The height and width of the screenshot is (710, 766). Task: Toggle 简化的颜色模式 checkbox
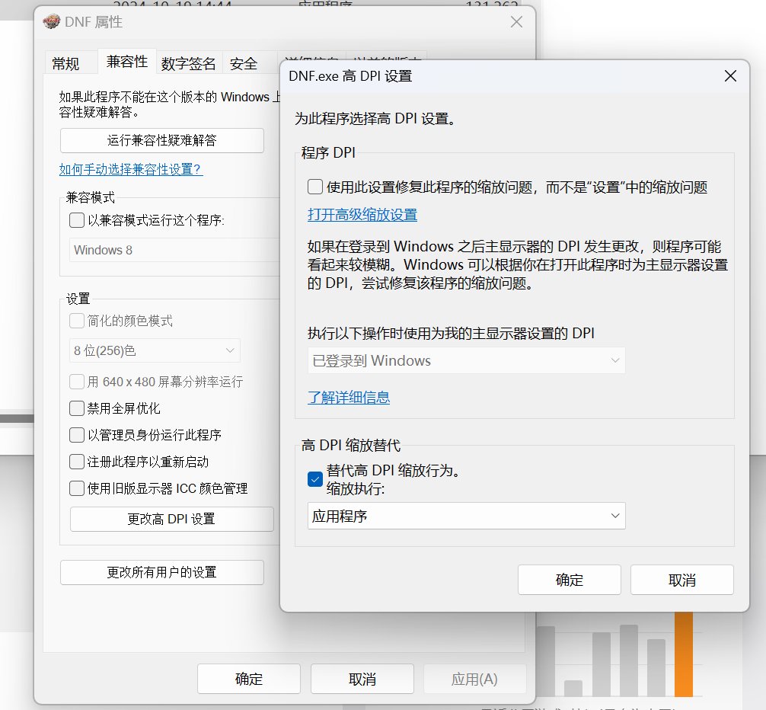[77, 321]
